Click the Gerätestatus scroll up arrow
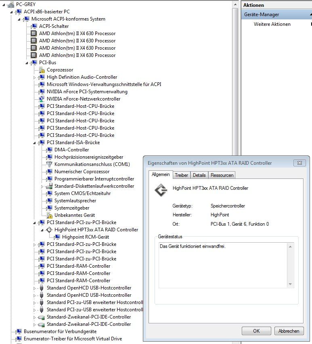This screenshot has width=312, height=344. [x=290, y=247]
